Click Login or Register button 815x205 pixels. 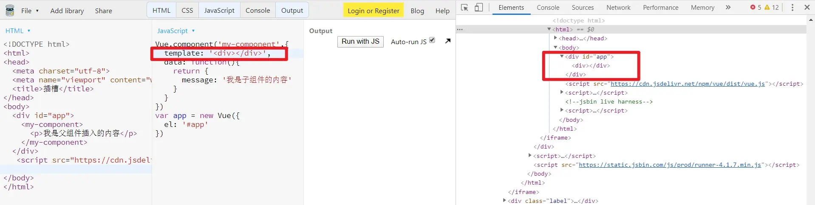point(374,11)
